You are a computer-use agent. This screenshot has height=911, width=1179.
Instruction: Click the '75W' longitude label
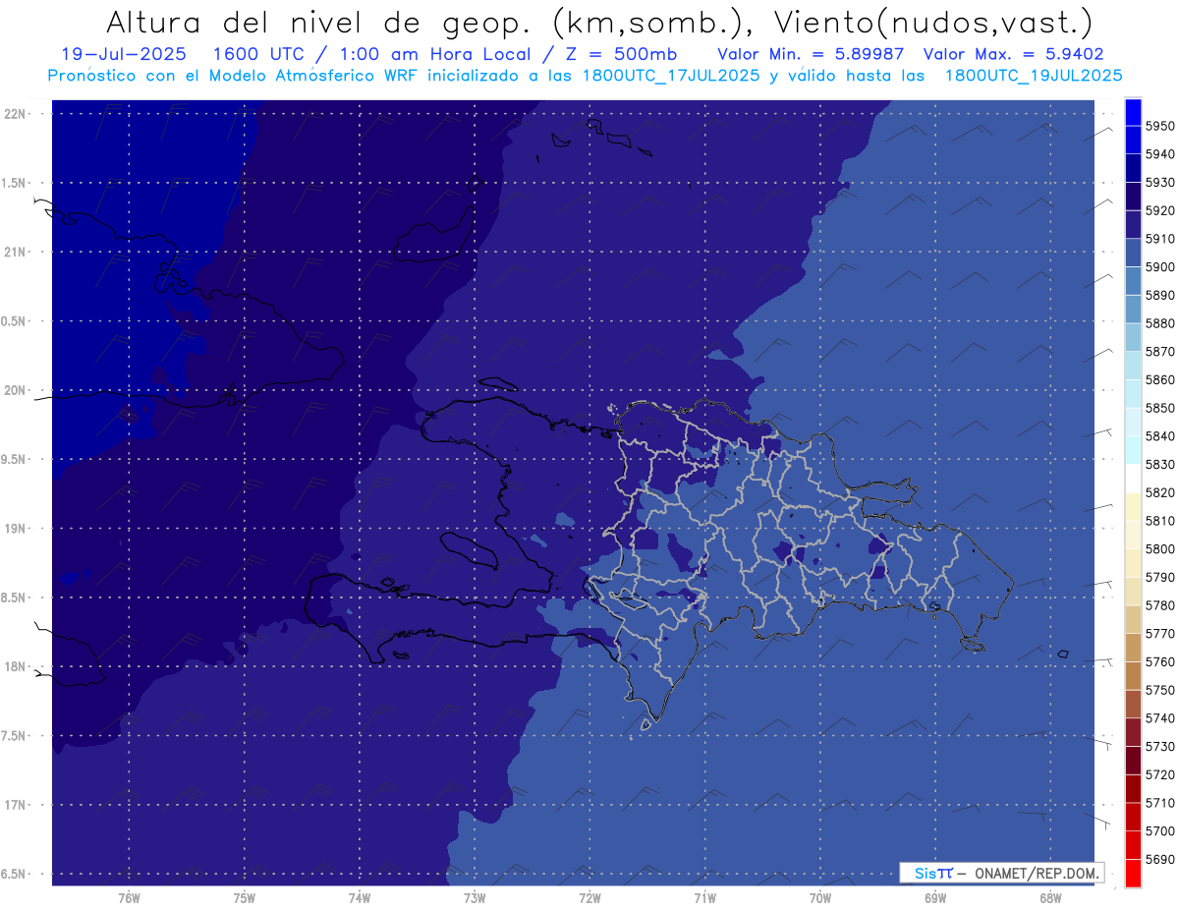pos(245,898)
